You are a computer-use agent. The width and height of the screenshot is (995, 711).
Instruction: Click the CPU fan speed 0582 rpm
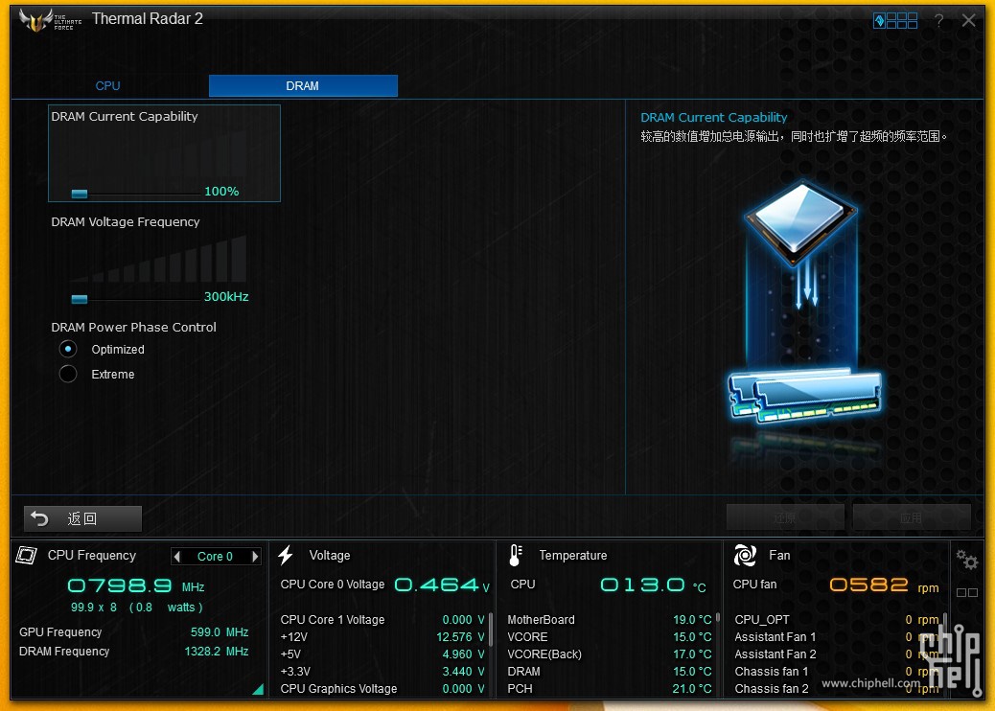[884, 585]
